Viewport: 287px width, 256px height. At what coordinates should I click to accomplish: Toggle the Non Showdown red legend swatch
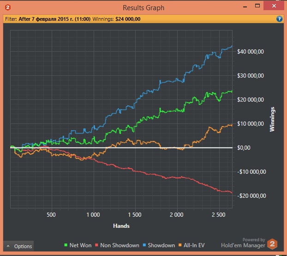[96, 245]
